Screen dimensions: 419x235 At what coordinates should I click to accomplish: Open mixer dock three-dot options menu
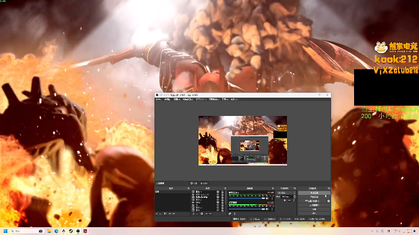tap(235, 214)
